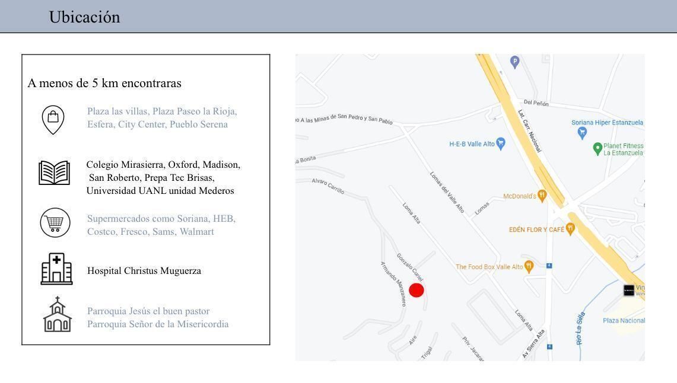Open the EDÉN FLOR Y CAFÉ marker

point(570,229)
